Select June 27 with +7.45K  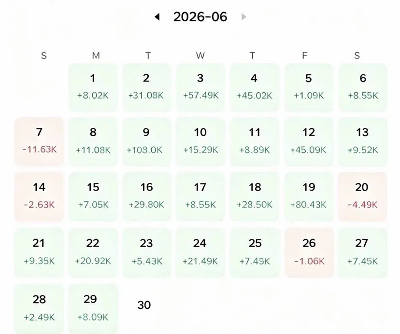coord(363,252)
